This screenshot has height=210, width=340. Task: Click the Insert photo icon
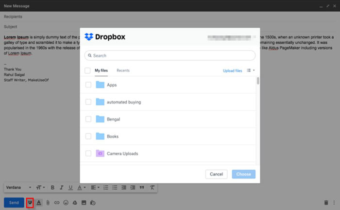point(84,202)
